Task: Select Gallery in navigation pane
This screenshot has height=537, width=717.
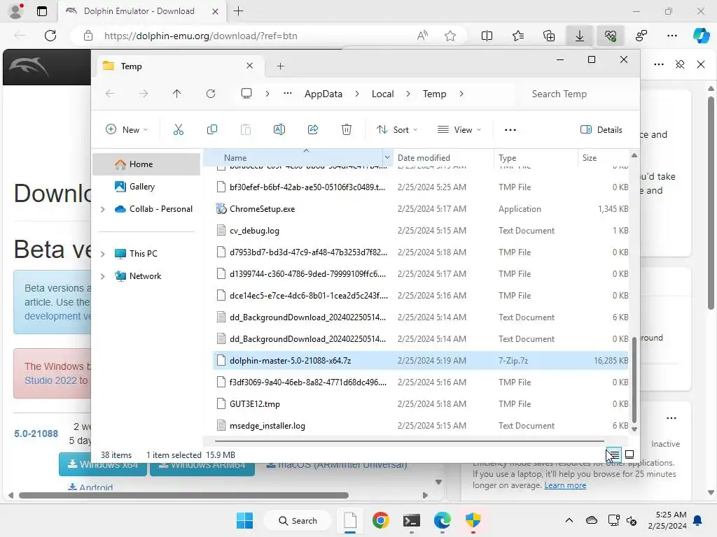Action: click(146, 187)
